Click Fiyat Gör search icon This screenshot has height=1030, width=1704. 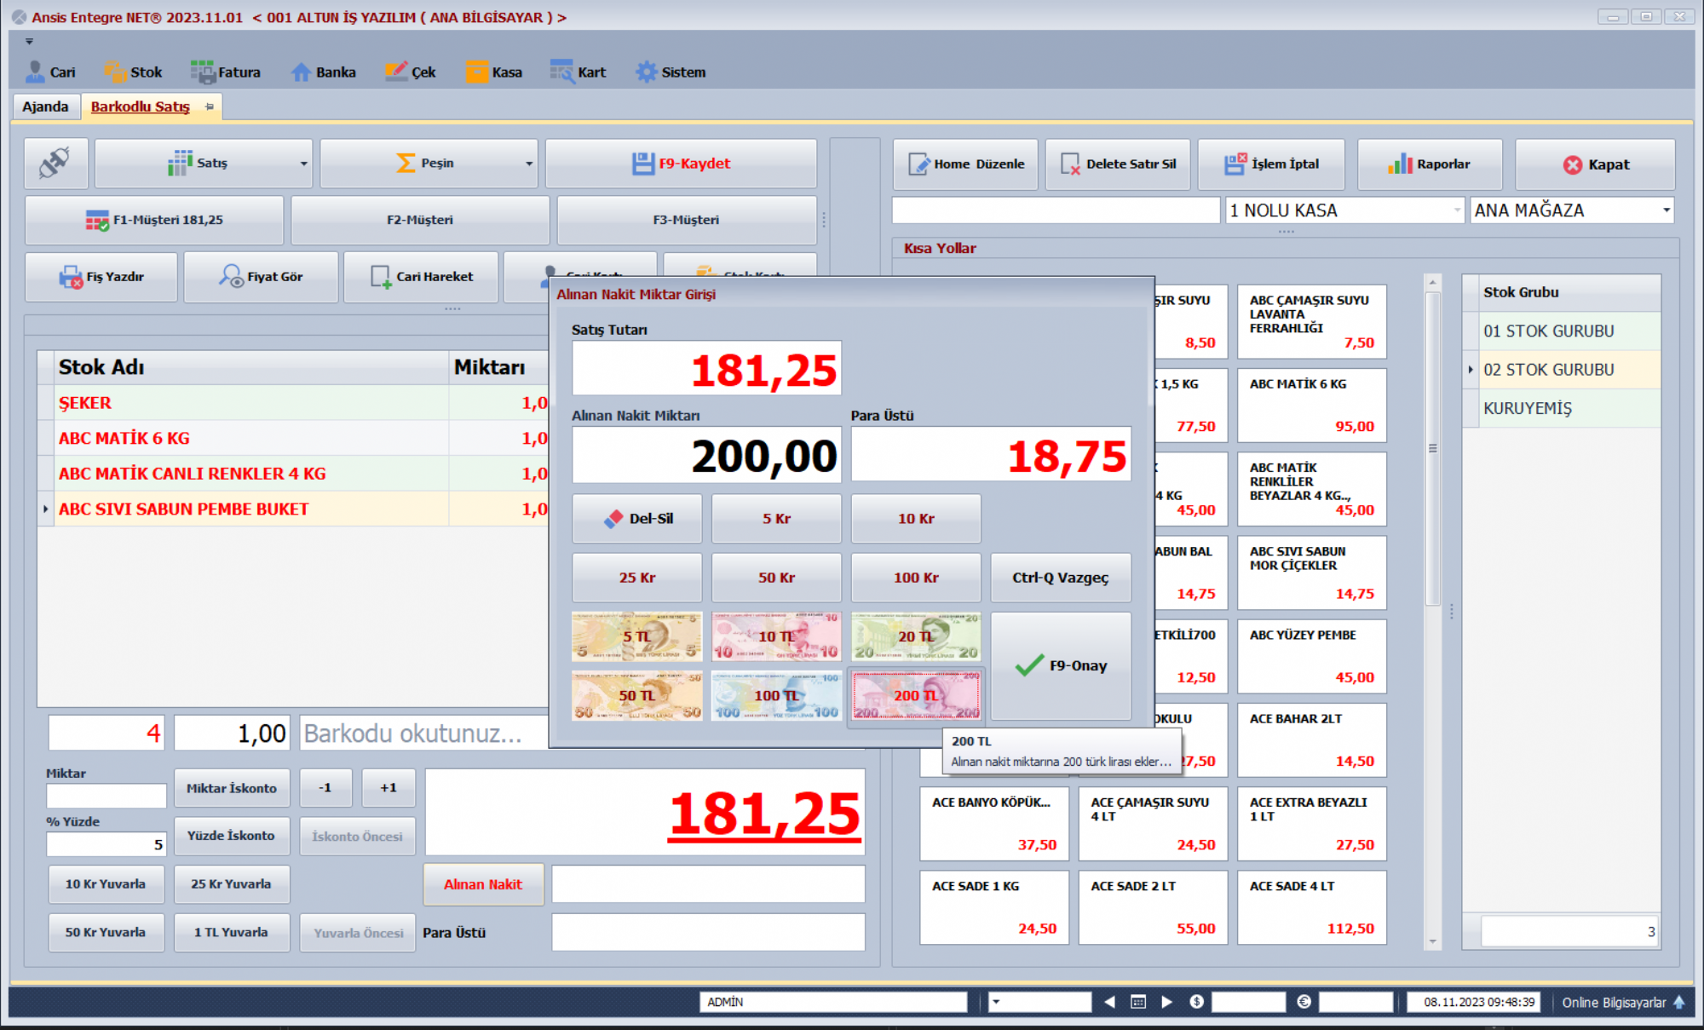coord(230,276)
